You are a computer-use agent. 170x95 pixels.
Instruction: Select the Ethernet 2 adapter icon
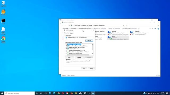tap(132, 33)
